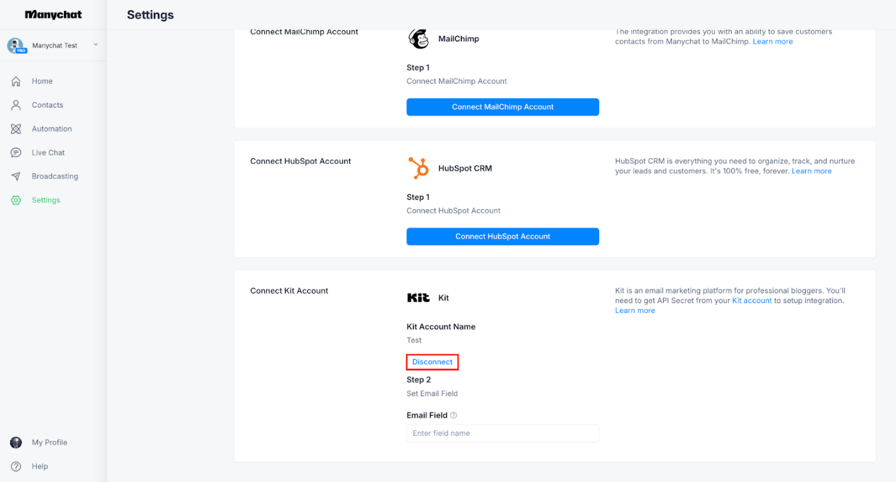
Task: Open the Broadcasting menu item
Action: tap(54, 177)
